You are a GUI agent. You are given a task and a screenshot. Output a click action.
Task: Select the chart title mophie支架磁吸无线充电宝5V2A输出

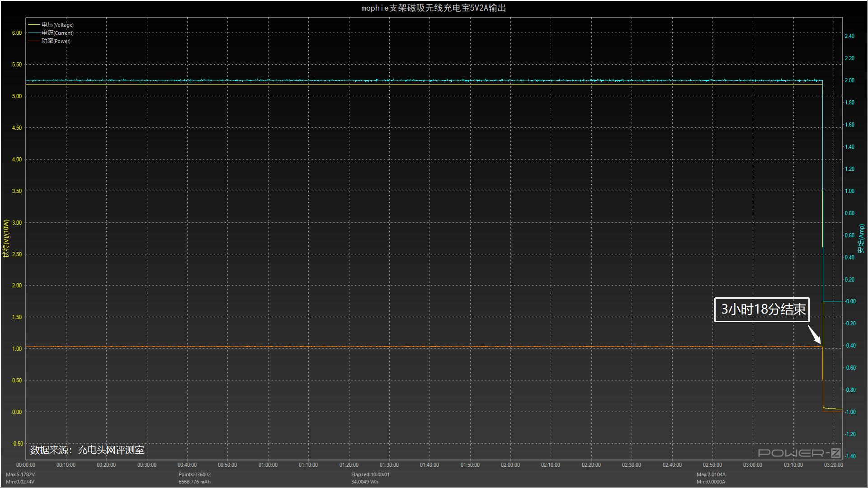point(433,8)
